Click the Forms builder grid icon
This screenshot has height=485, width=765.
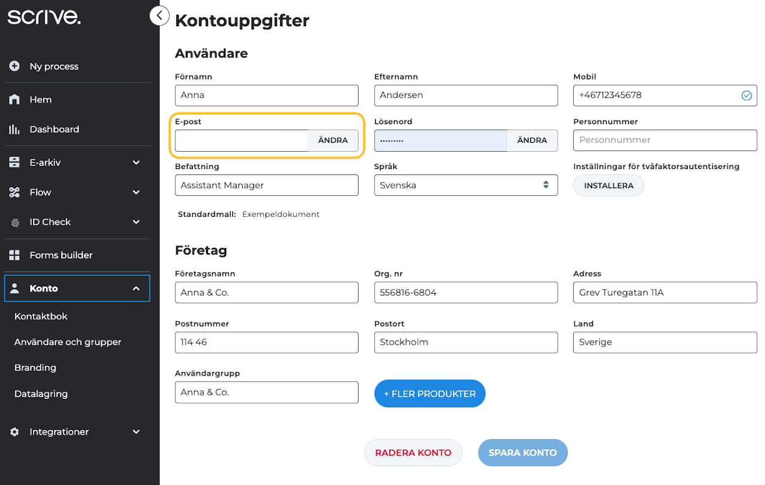[x=15, y=255]
